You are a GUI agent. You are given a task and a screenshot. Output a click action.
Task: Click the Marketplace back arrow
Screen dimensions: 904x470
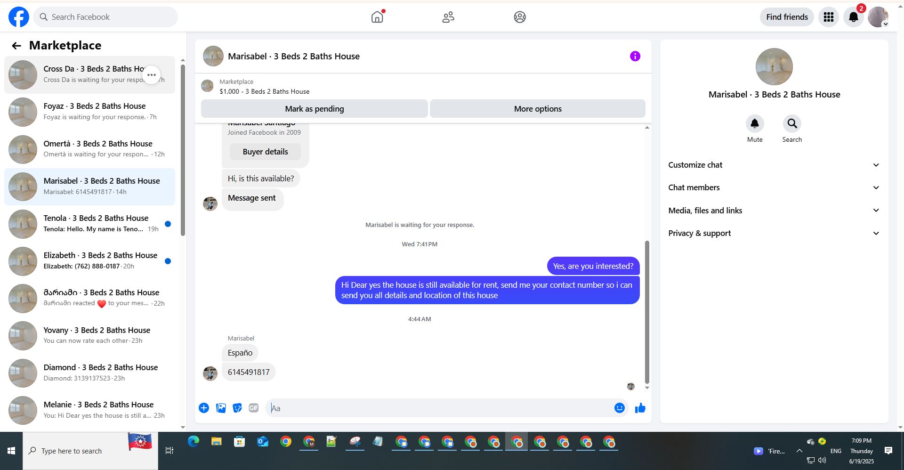pyautogui.click(x=16, y=45)
